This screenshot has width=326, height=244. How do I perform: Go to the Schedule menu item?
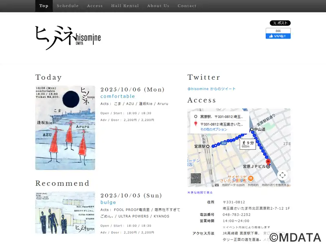(68, 6)
